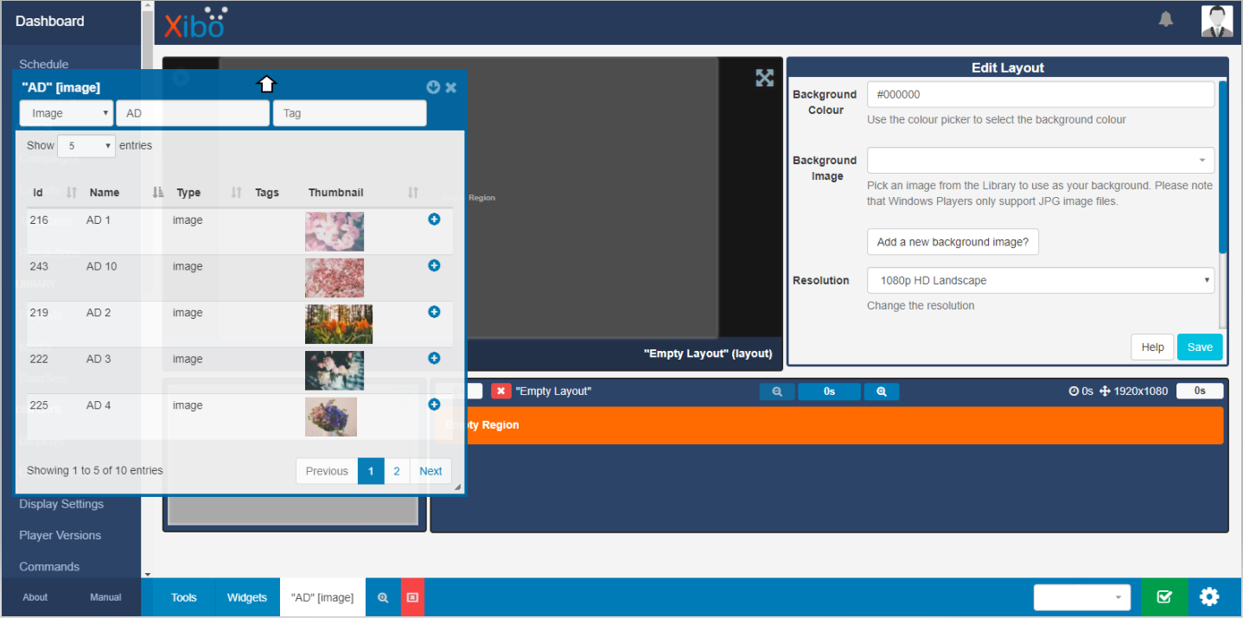Expand the Background Image dropdown

tap(1040, 161)
